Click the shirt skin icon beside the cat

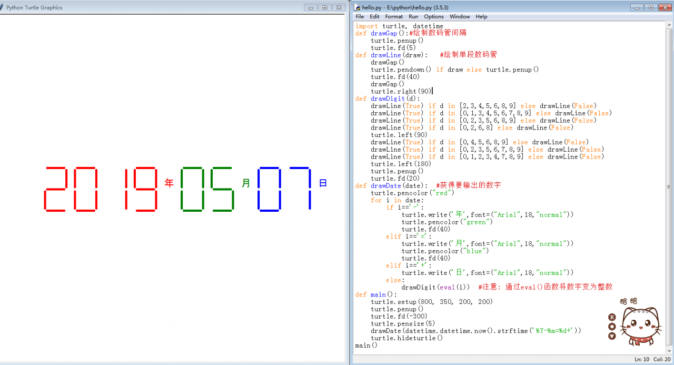click(x=612, y=335)
